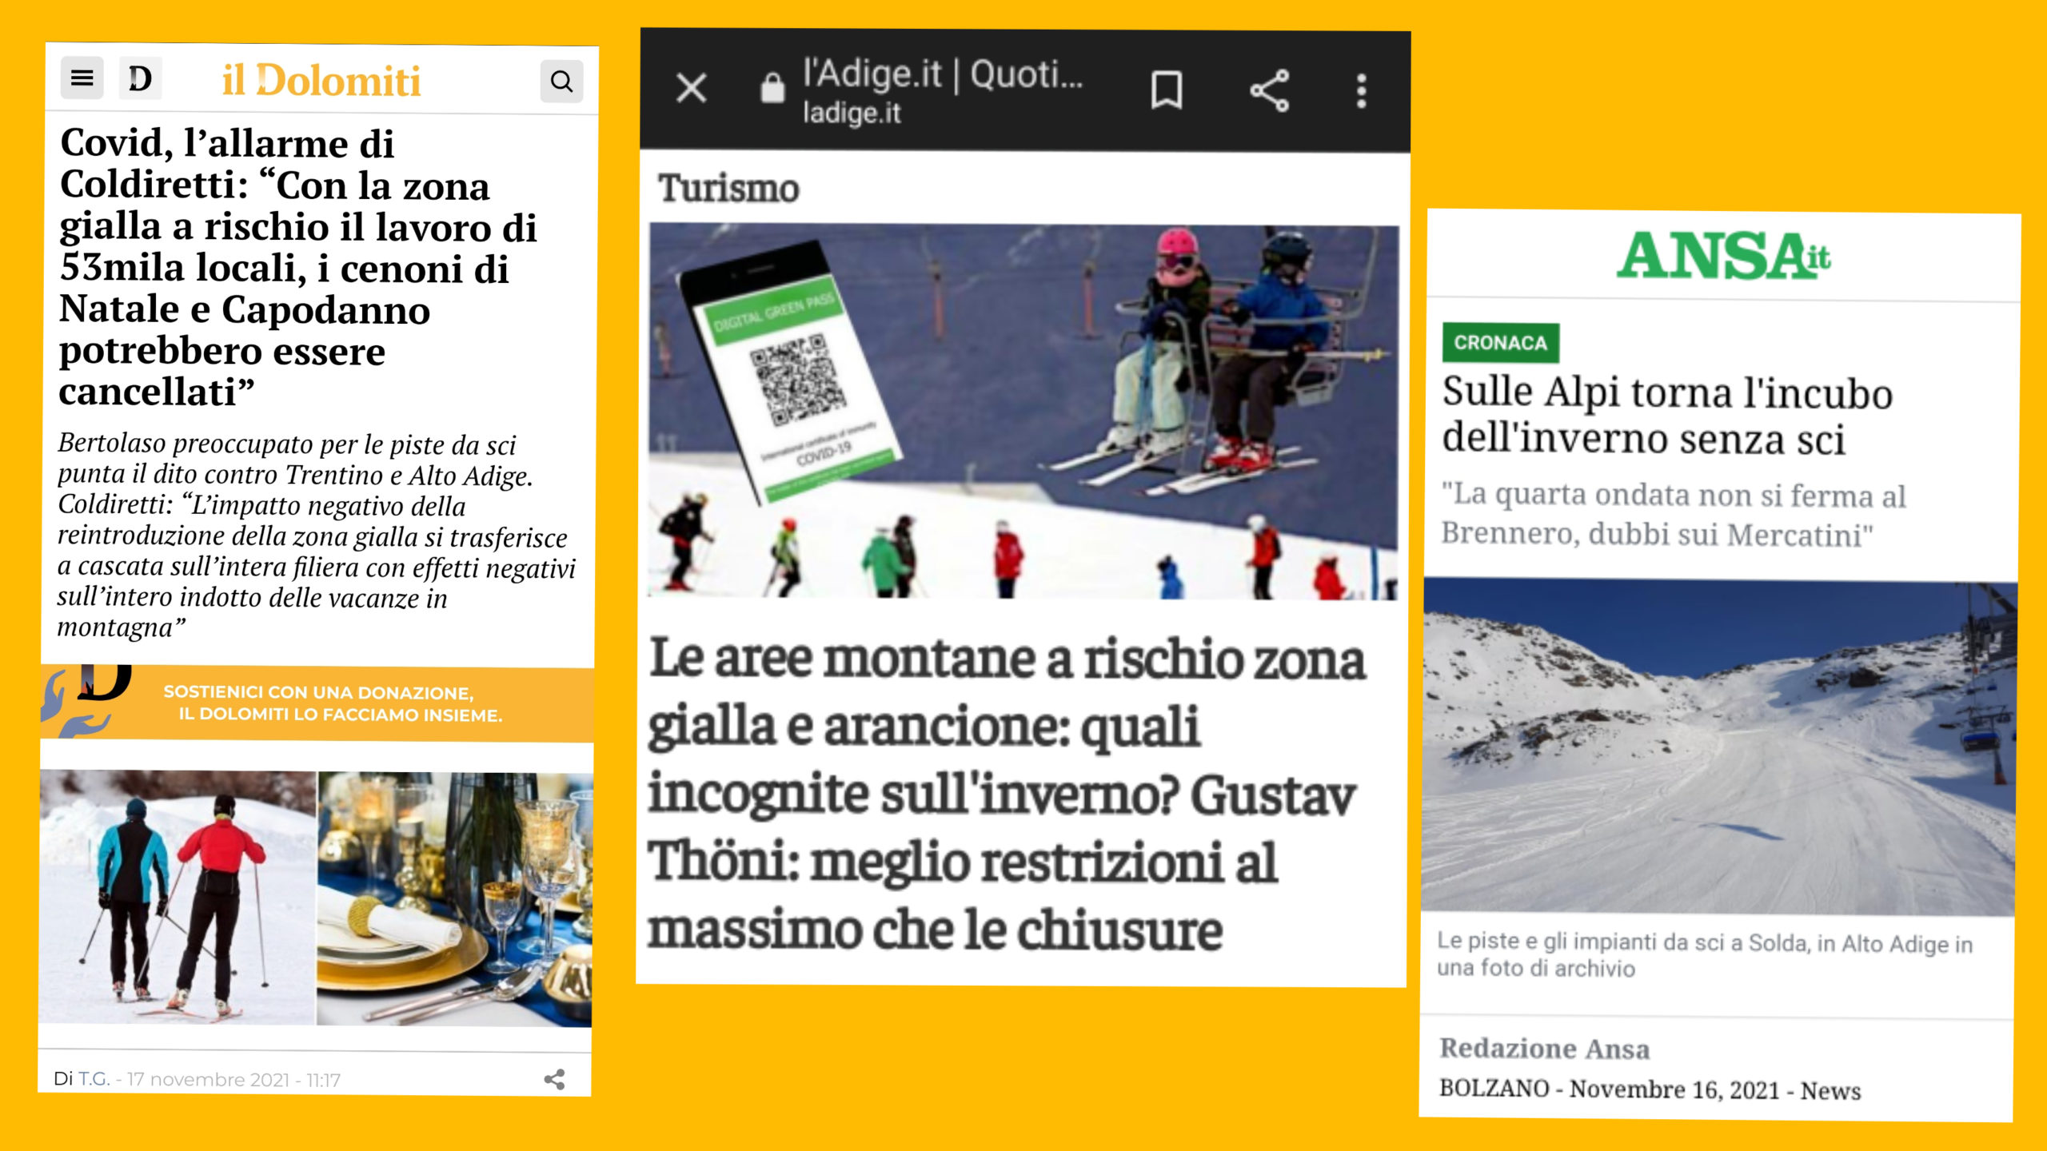Screen dimensions: 2047x1151
Task: Click the Solda ski slope photo
Action: click(x=1718, y=747)
